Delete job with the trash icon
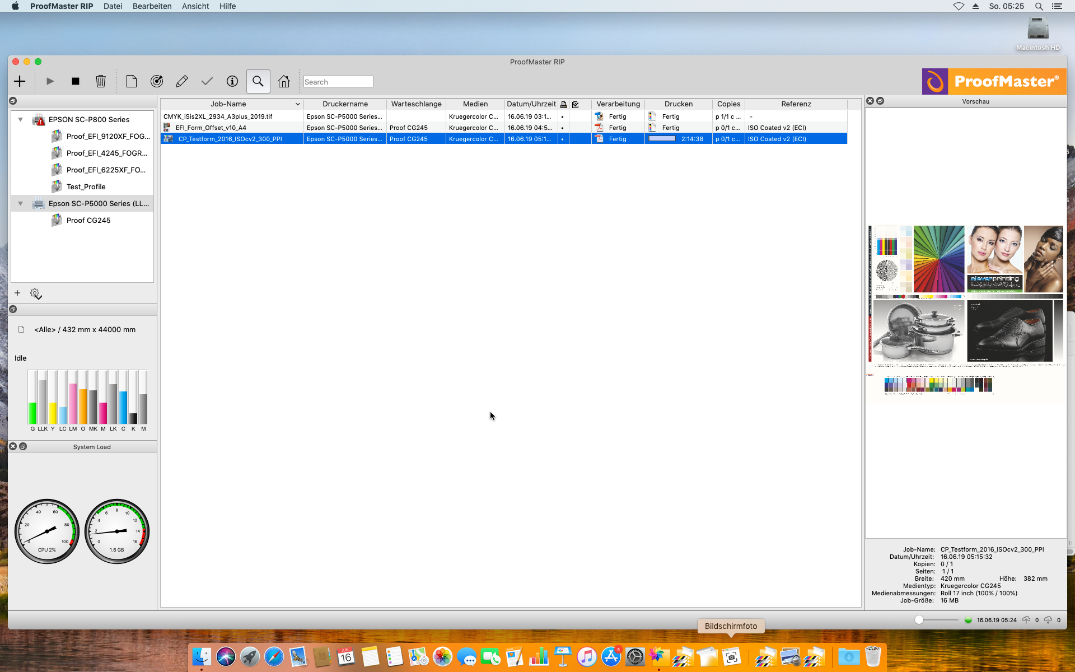Viewport: 1075px width, 672px height. point(101,82)
